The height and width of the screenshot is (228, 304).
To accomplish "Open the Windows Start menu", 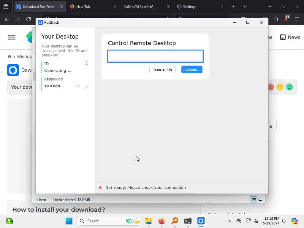I will point(69,221).
